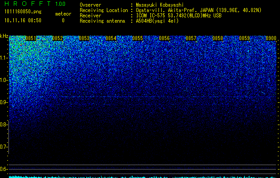Click the 0856 time marker
The width and height of the screenshot is (280, 178).
point(164,38)
